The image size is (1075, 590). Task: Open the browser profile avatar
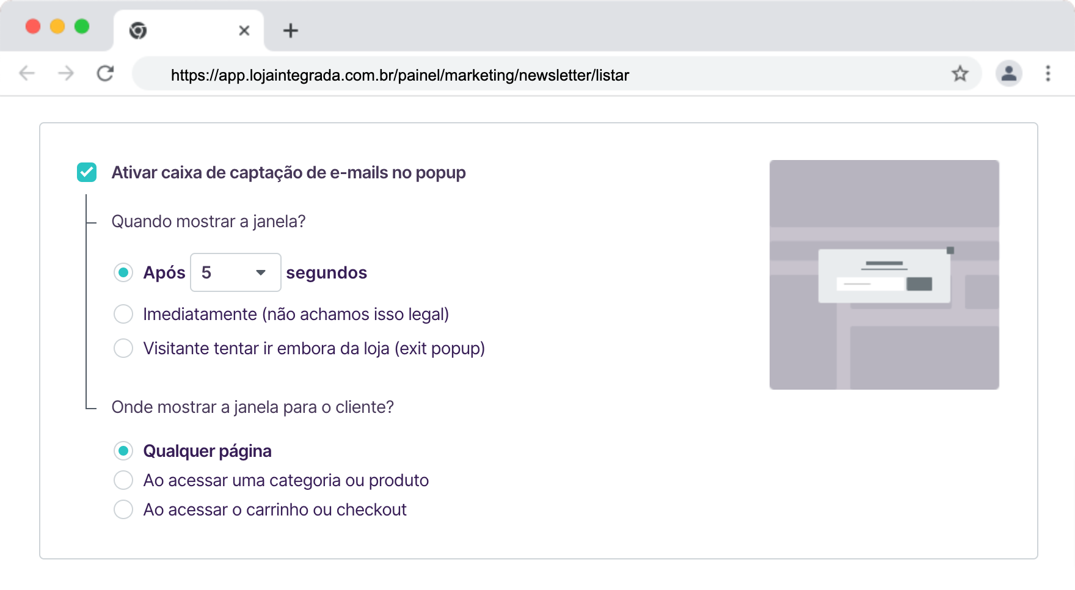(x=1008, y=74)
